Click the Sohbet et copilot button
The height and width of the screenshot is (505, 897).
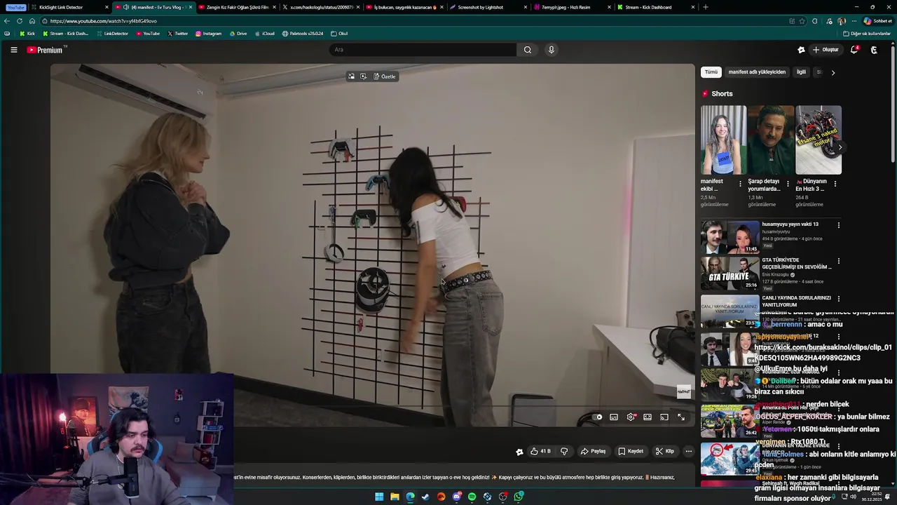pyautogui.click(x=878, y=21)
